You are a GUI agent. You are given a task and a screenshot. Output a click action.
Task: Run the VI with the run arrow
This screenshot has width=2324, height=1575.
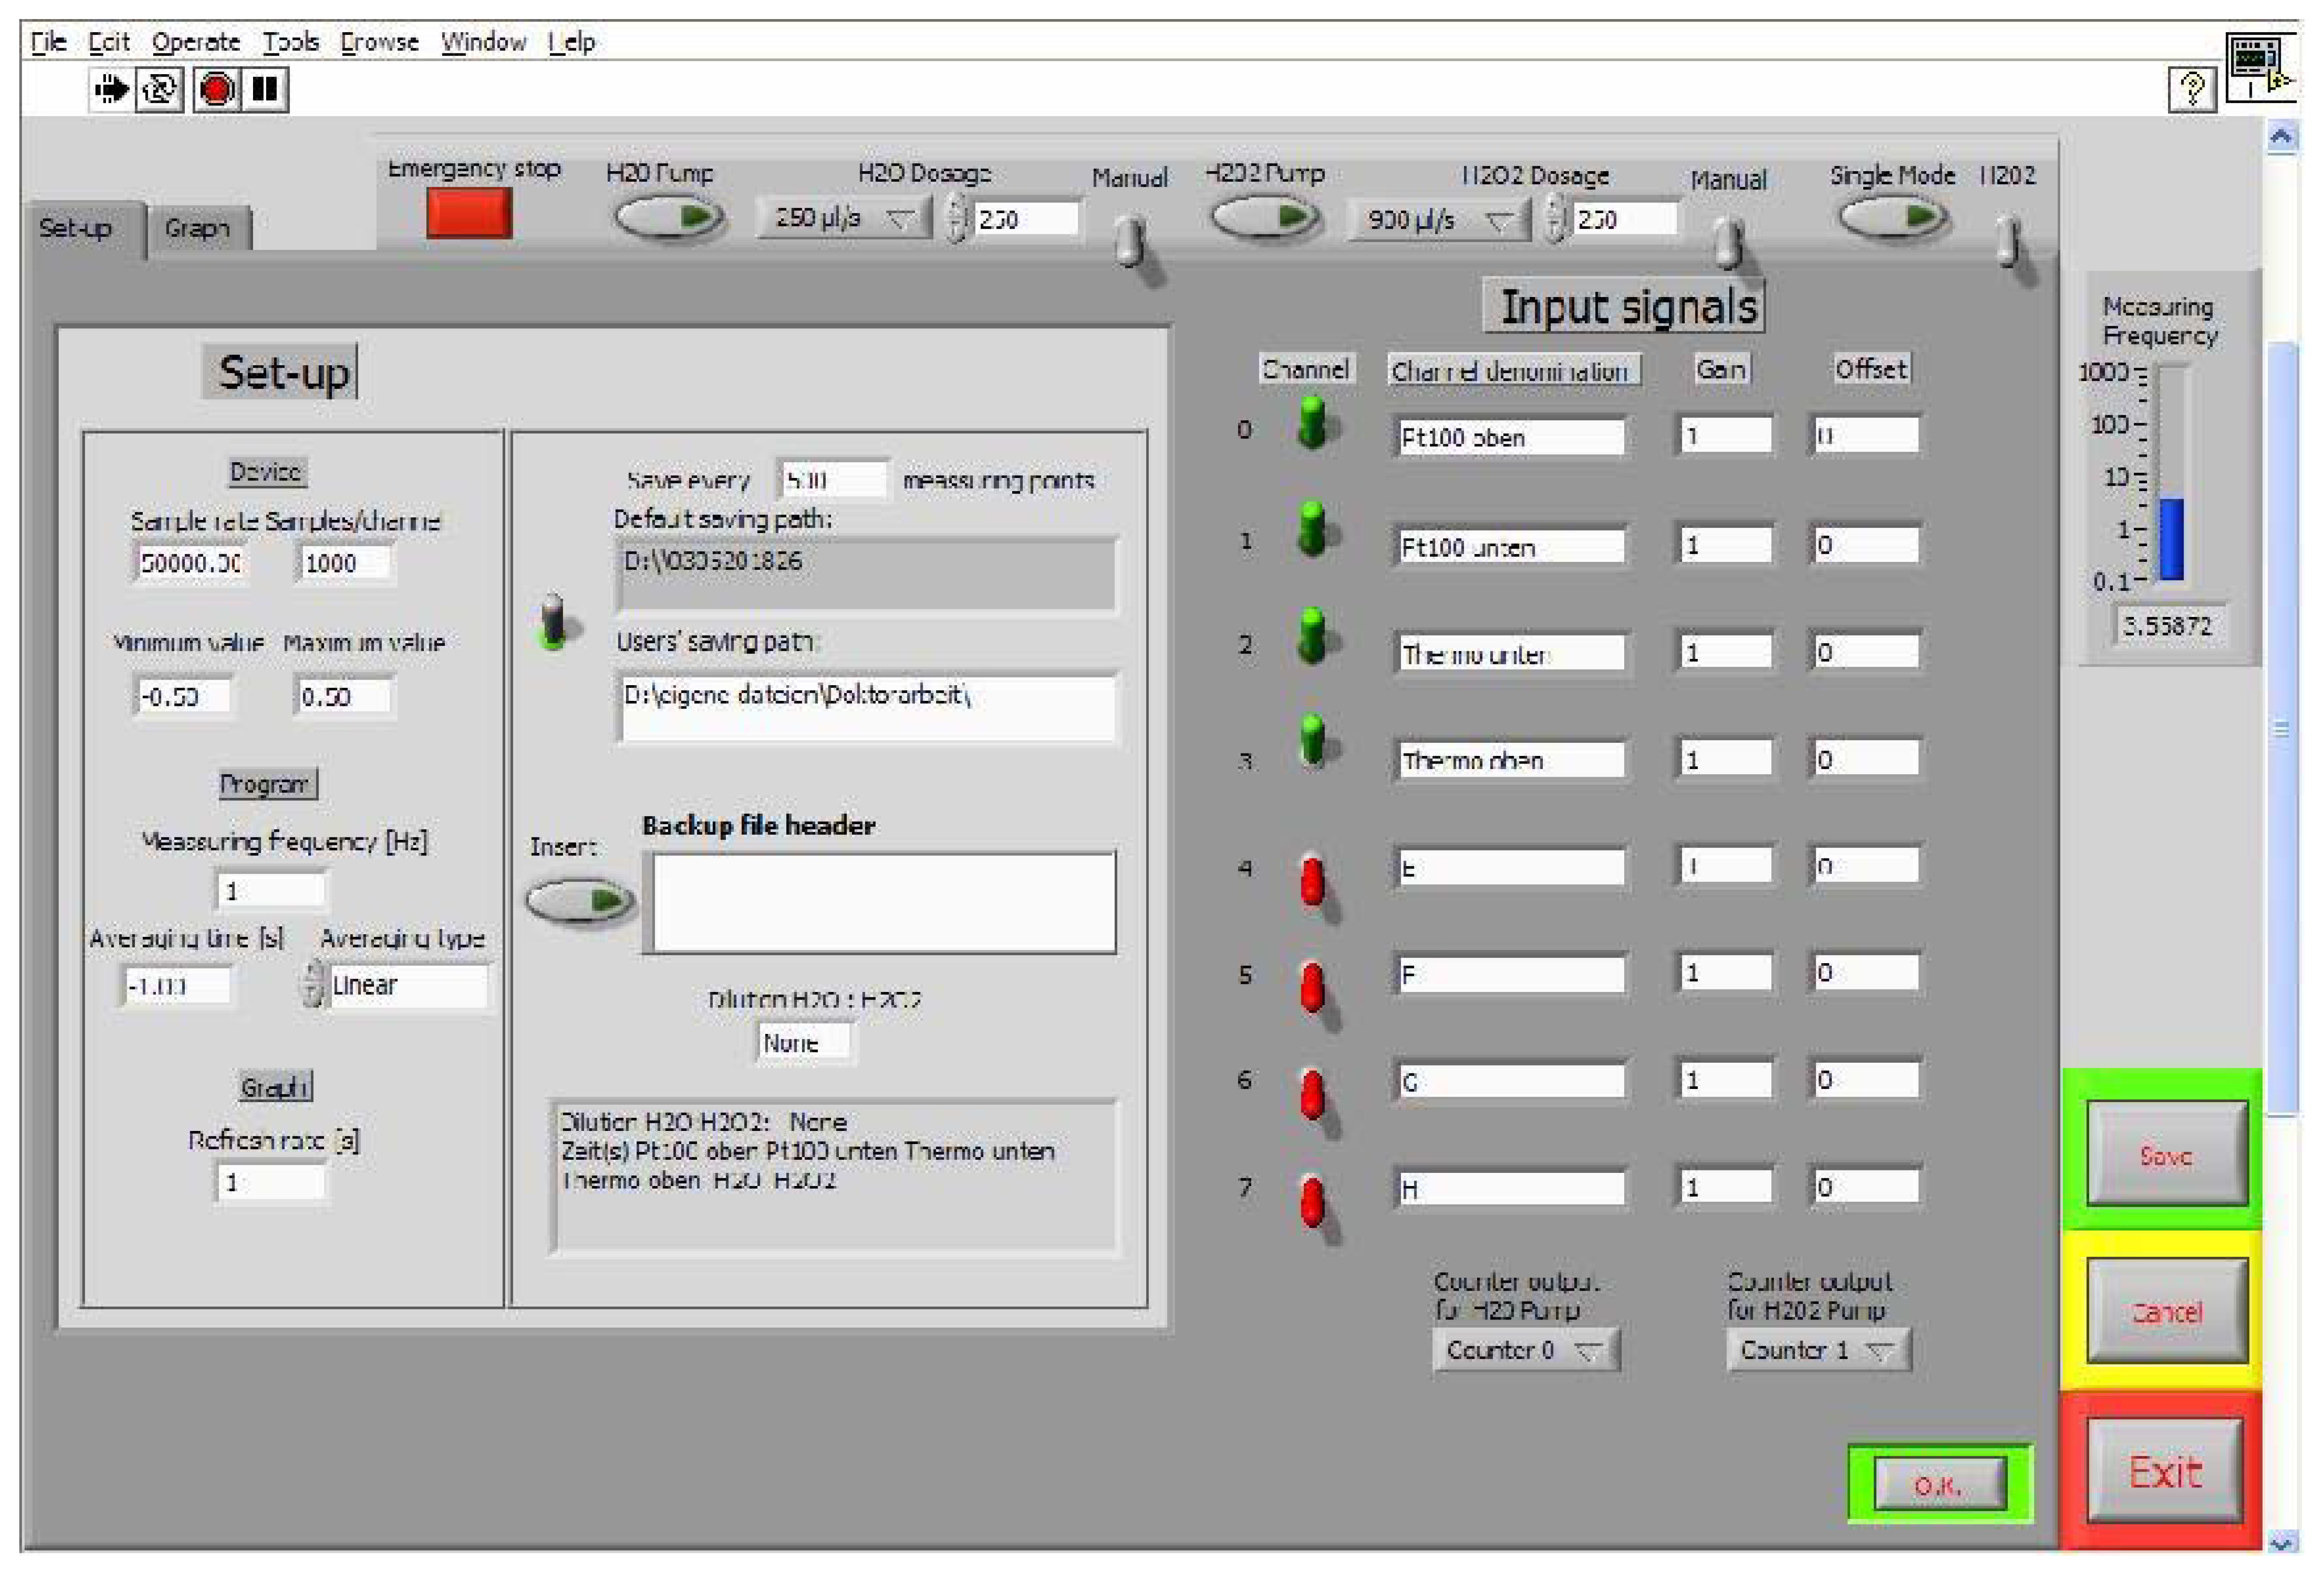(112, 89)
